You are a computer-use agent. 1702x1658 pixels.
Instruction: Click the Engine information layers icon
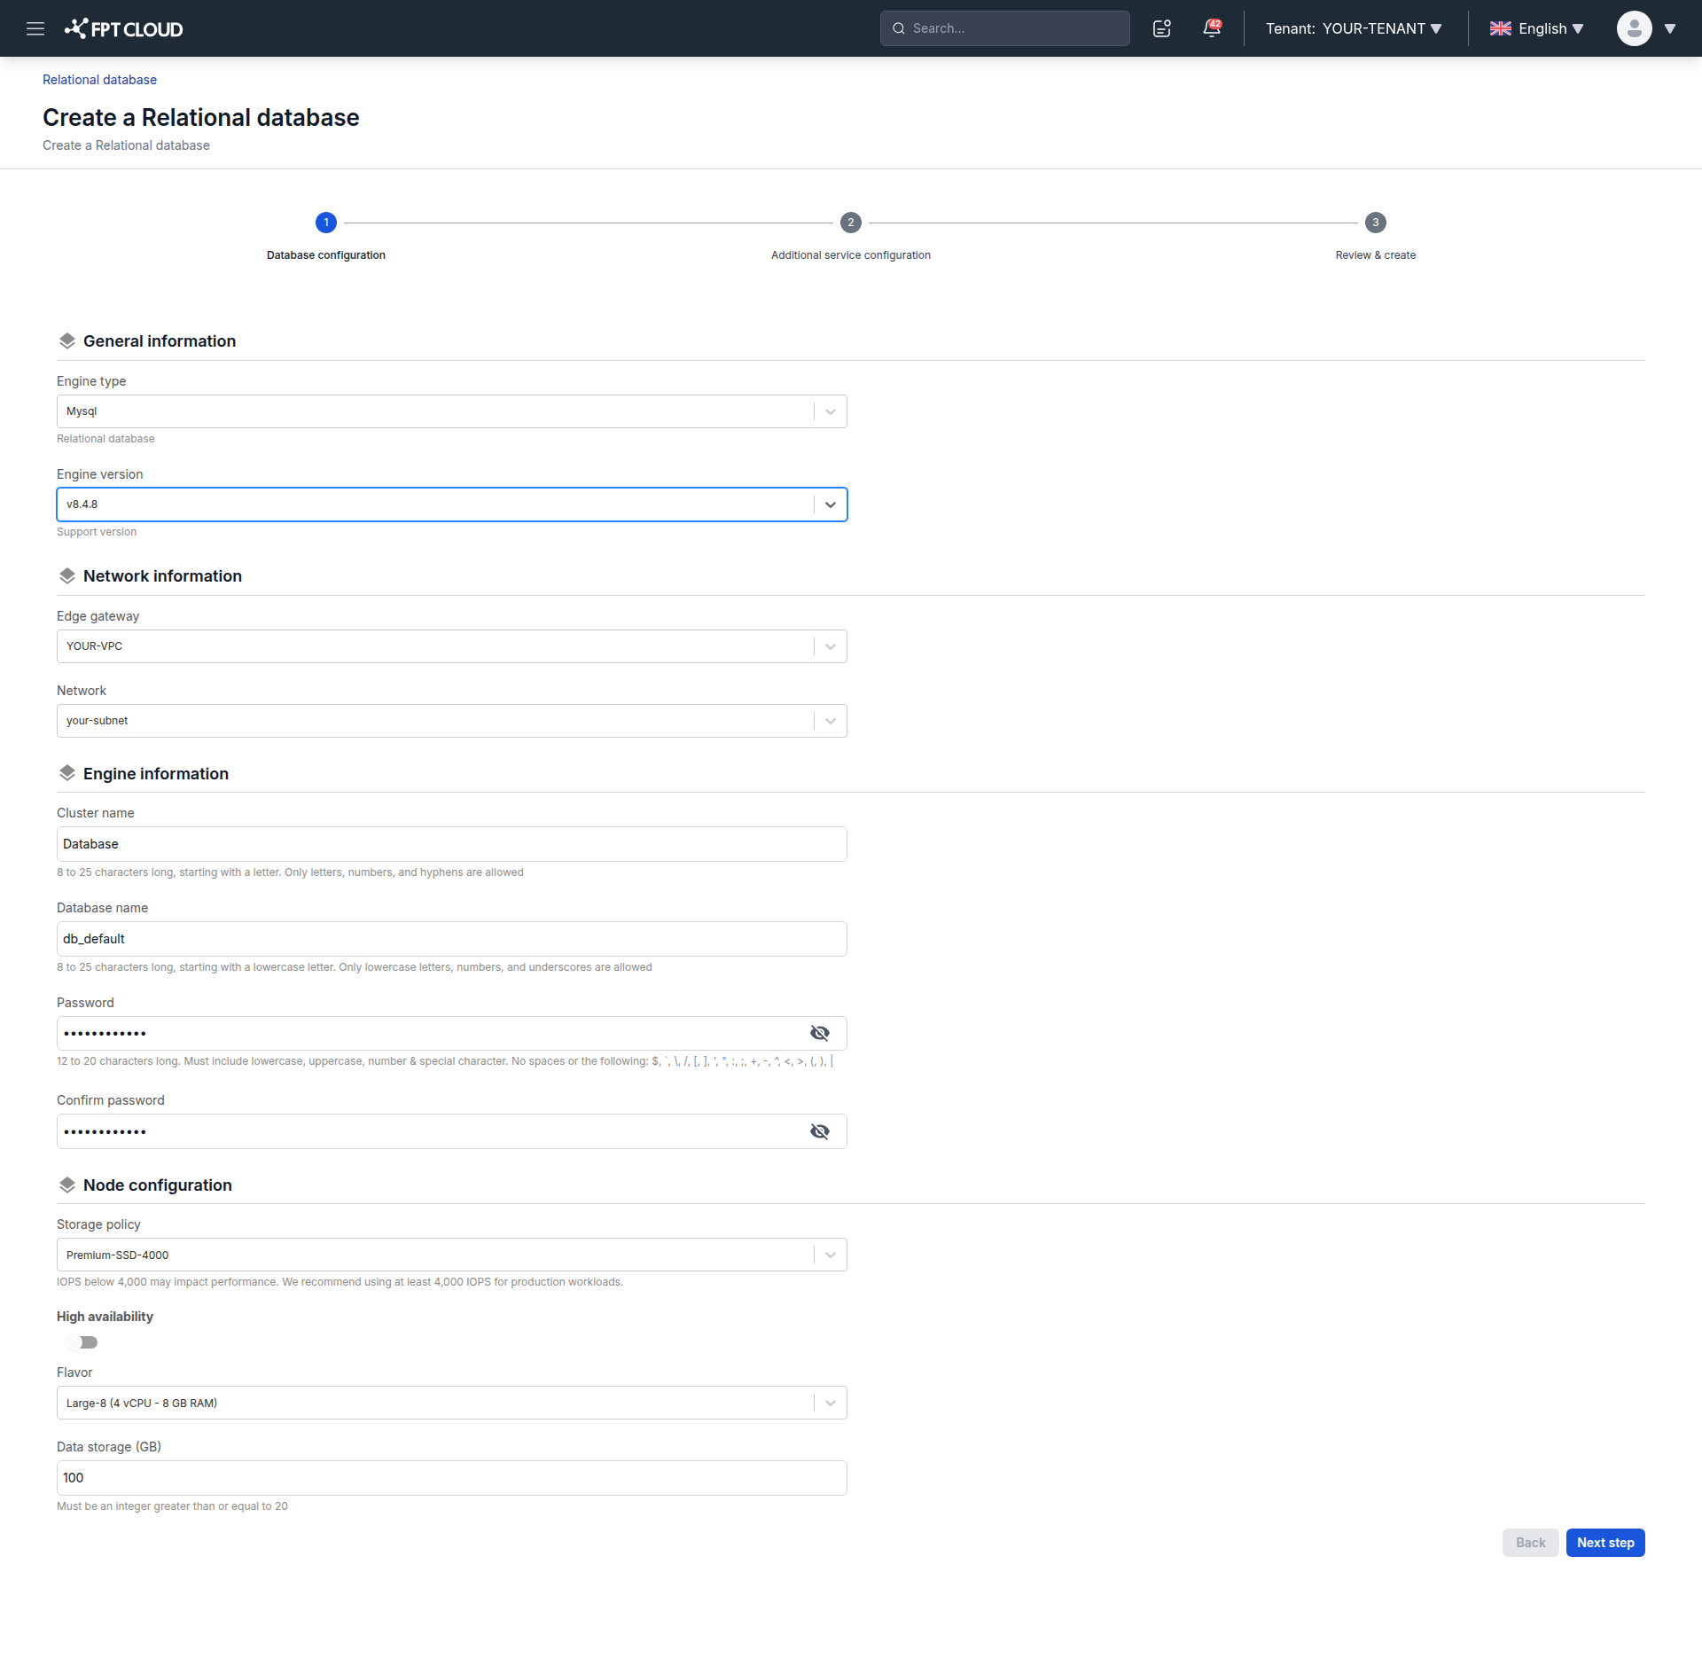(x=67, y=773)
